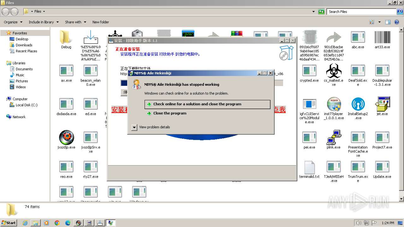Select rty27.exe file icon

click(91, 167)
